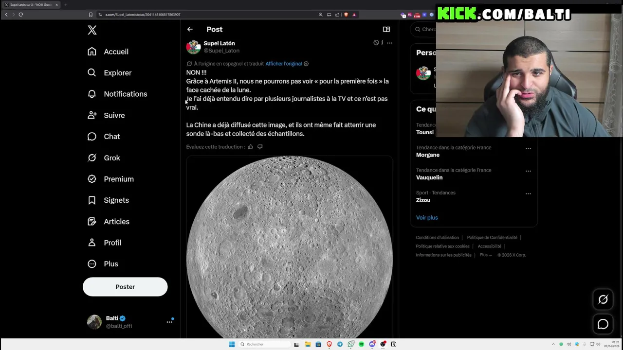Open the Suivre page
The image size is (623, 350).
[x=106, y=115]
